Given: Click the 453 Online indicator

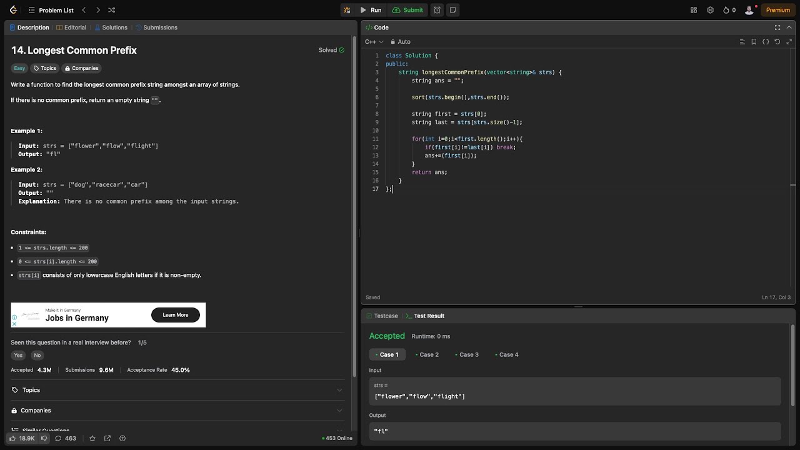Looking at the screenshot, I should click(x=337, y=438).
